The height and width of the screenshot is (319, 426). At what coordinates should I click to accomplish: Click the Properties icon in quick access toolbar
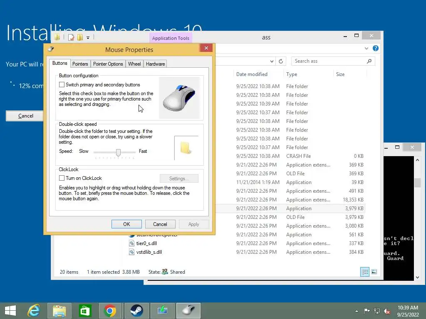coord(71,37)
